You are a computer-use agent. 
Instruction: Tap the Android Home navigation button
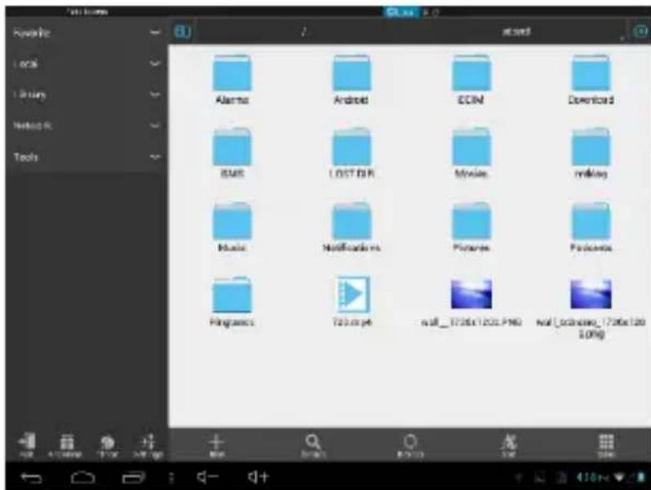point(82,478)
